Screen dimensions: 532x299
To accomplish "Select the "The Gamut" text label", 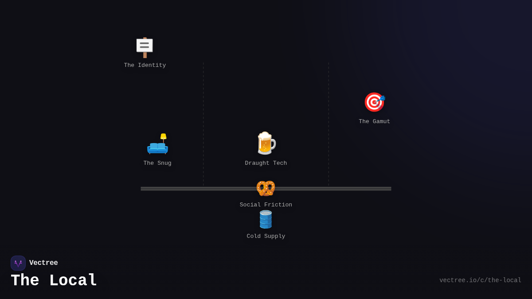I will (374, 122).
